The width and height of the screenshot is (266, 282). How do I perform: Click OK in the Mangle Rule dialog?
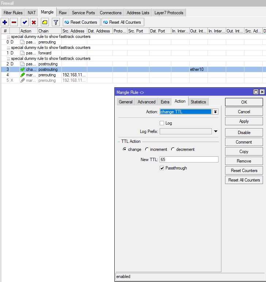coord(244,102)
